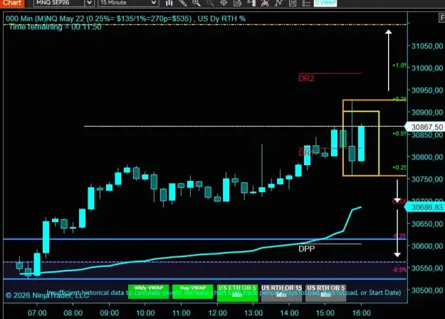
Task: Click the D VWAP toolbar button
Action: [325, 3]
